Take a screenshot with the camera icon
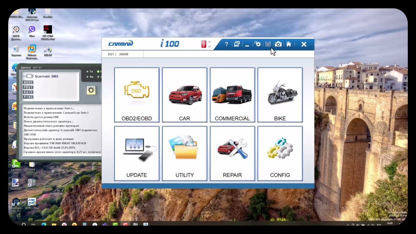 coord(278,44)
